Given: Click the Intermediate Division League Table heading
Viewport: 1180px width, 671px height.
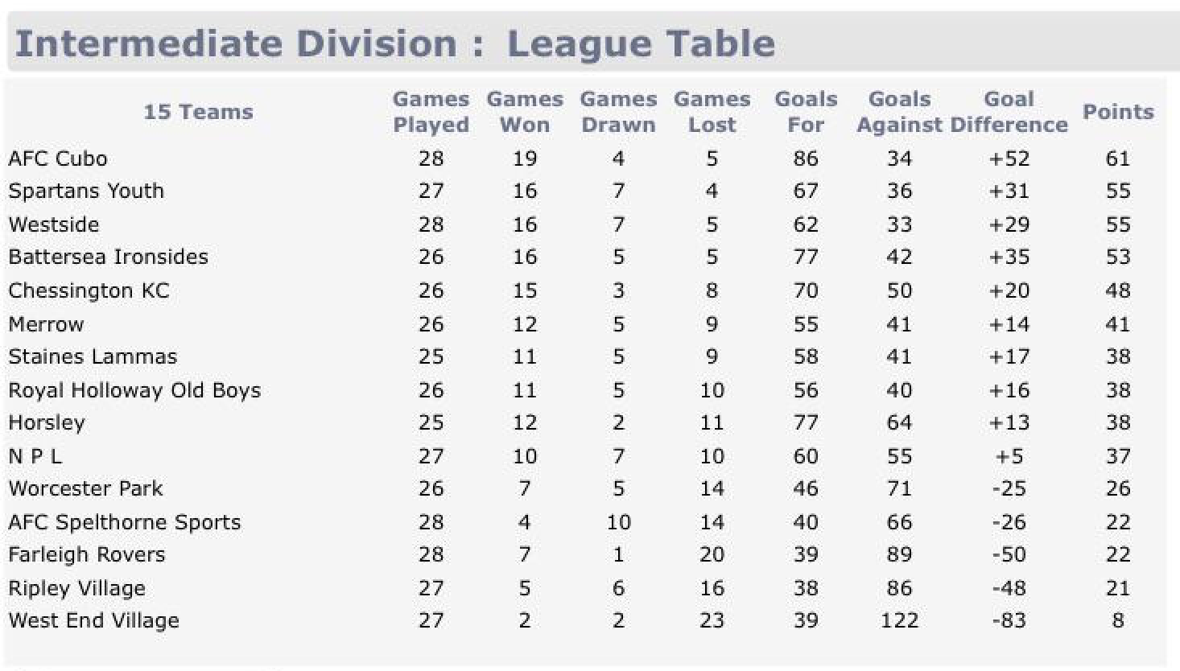Looking at the screenshot, I should (394, 43).
